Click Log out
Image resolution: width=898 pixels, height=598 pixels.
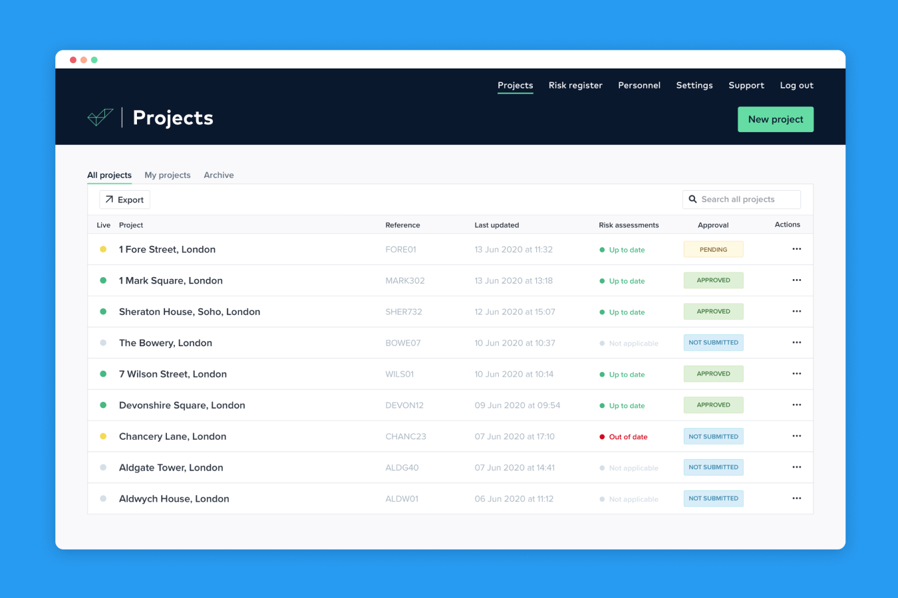click(x=797, y=85)
